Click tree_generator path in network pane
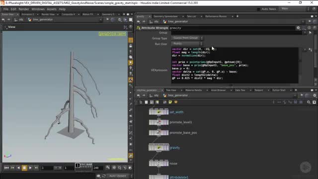 point(178,95)
